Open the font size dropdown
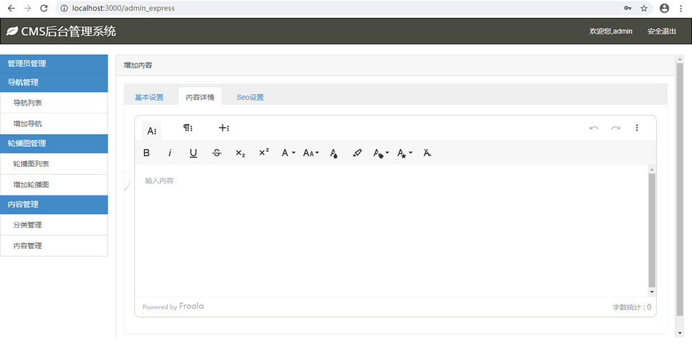The image size is (692, 350). 311,153
